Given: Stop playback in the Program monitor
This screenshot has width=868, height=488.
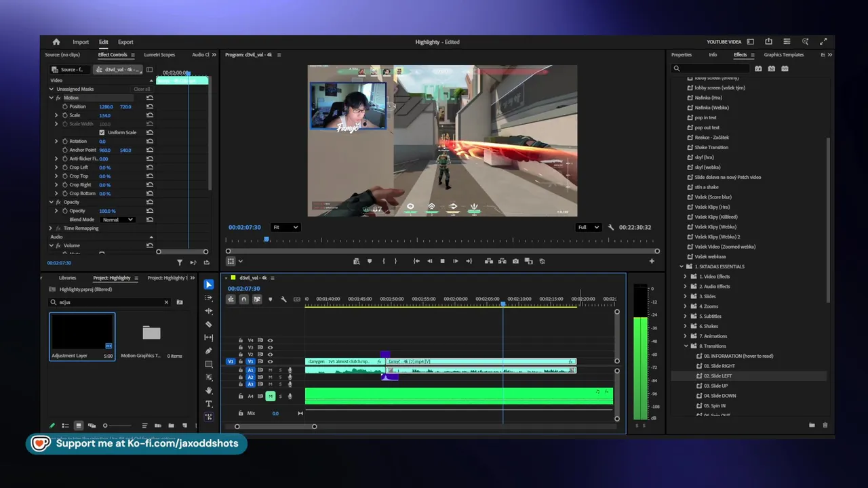Looking at the screenshot, I should (x=442, y=261).
